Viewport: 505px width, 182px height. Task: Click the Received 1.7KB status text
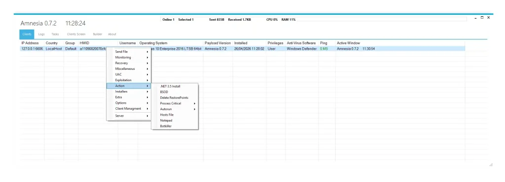tap(239, 20)
